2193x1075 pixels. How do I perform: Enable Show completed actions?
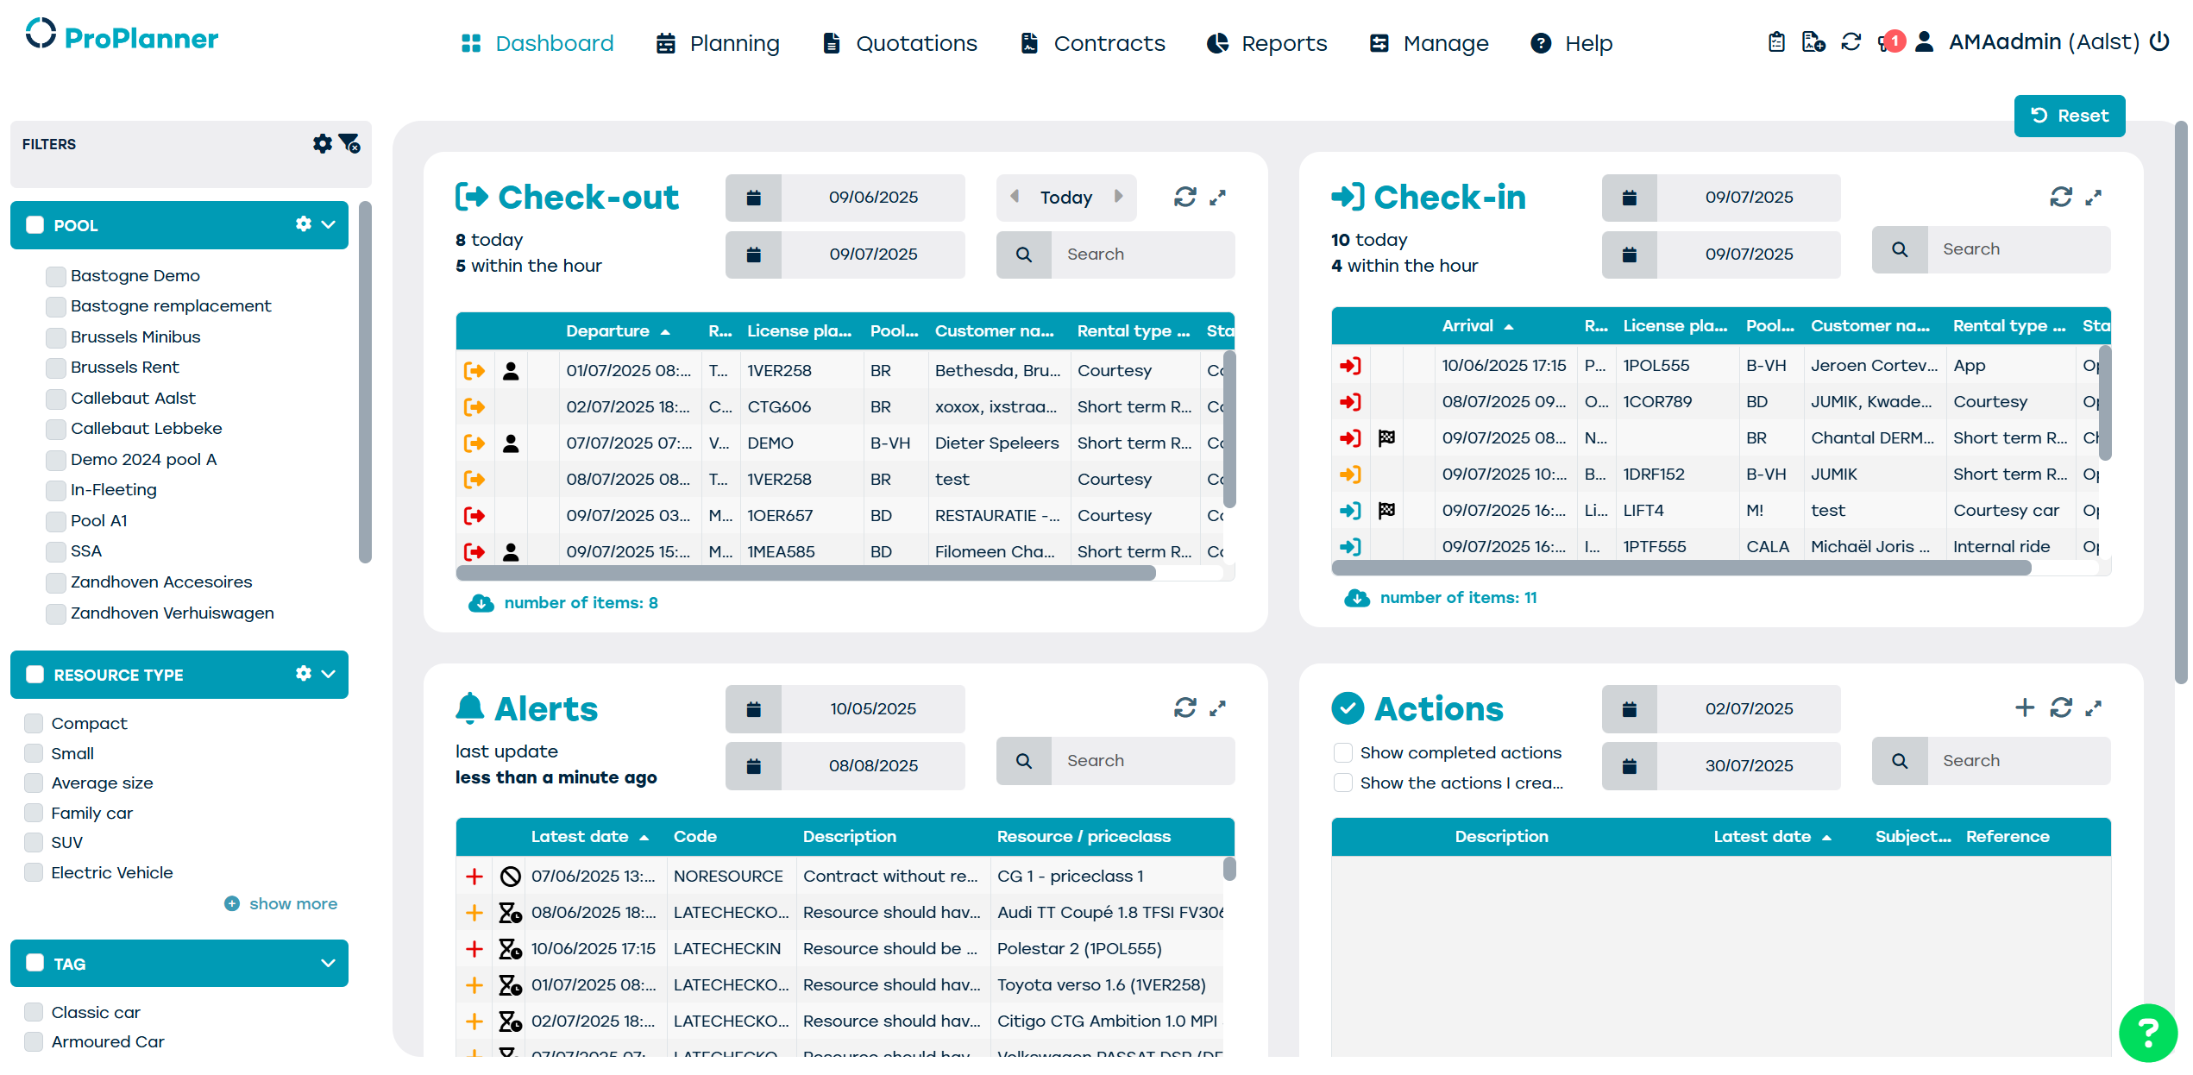coord(1342,752)
